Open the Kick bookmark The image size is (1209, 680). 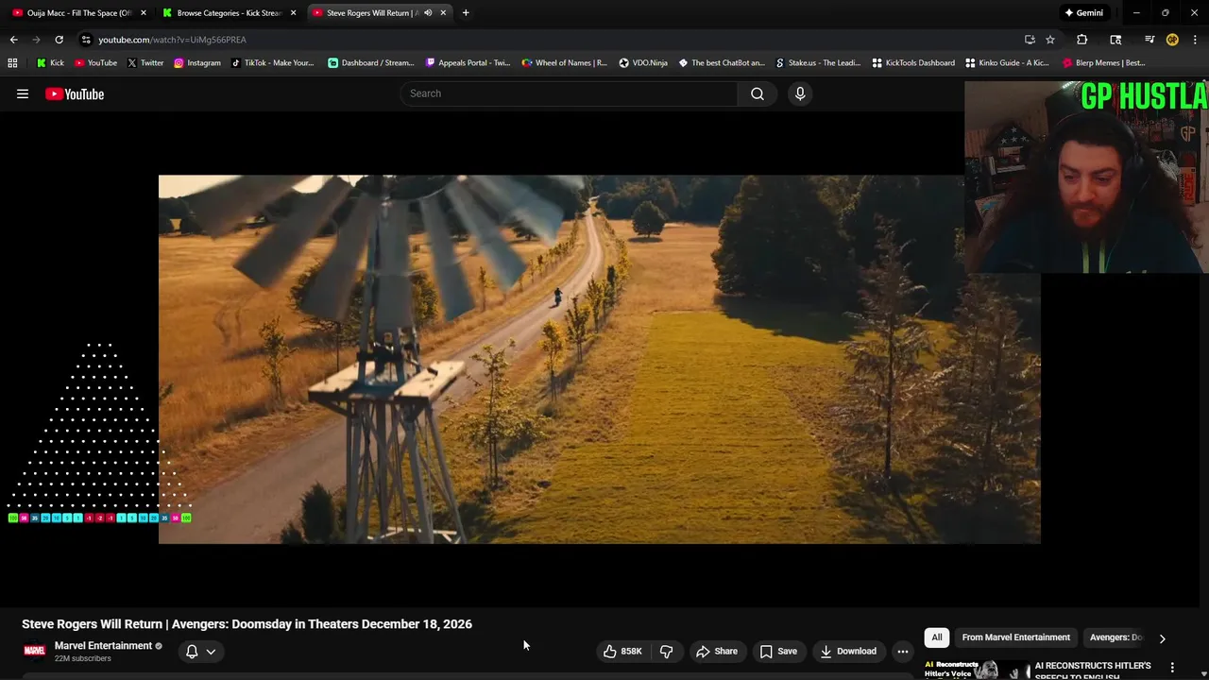50,63
